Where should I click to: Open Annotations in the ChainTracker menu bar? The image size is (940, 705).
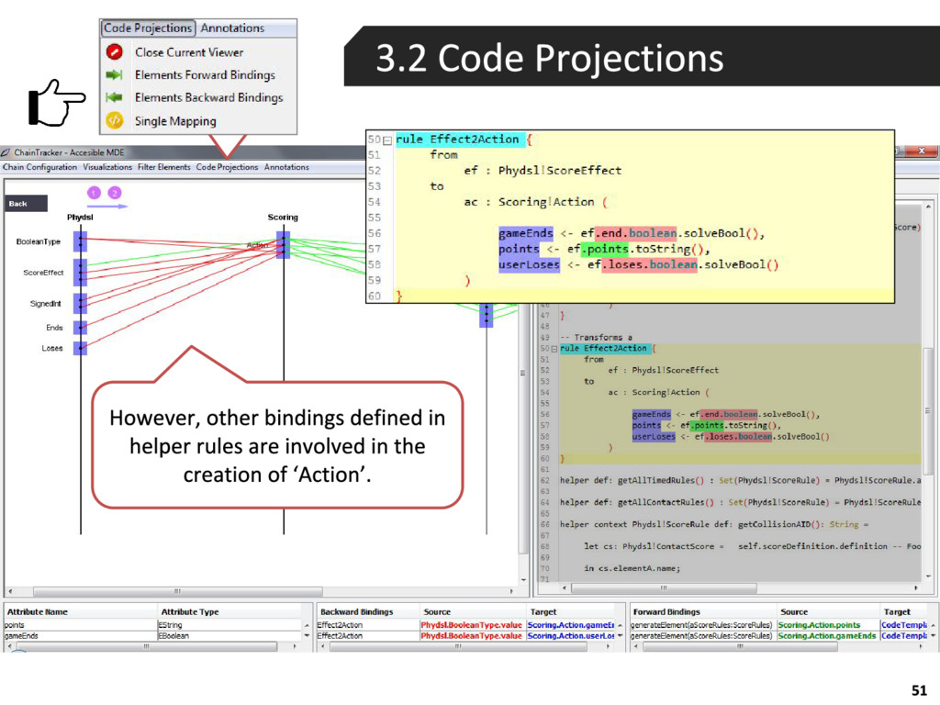click(x=286, y=167)
